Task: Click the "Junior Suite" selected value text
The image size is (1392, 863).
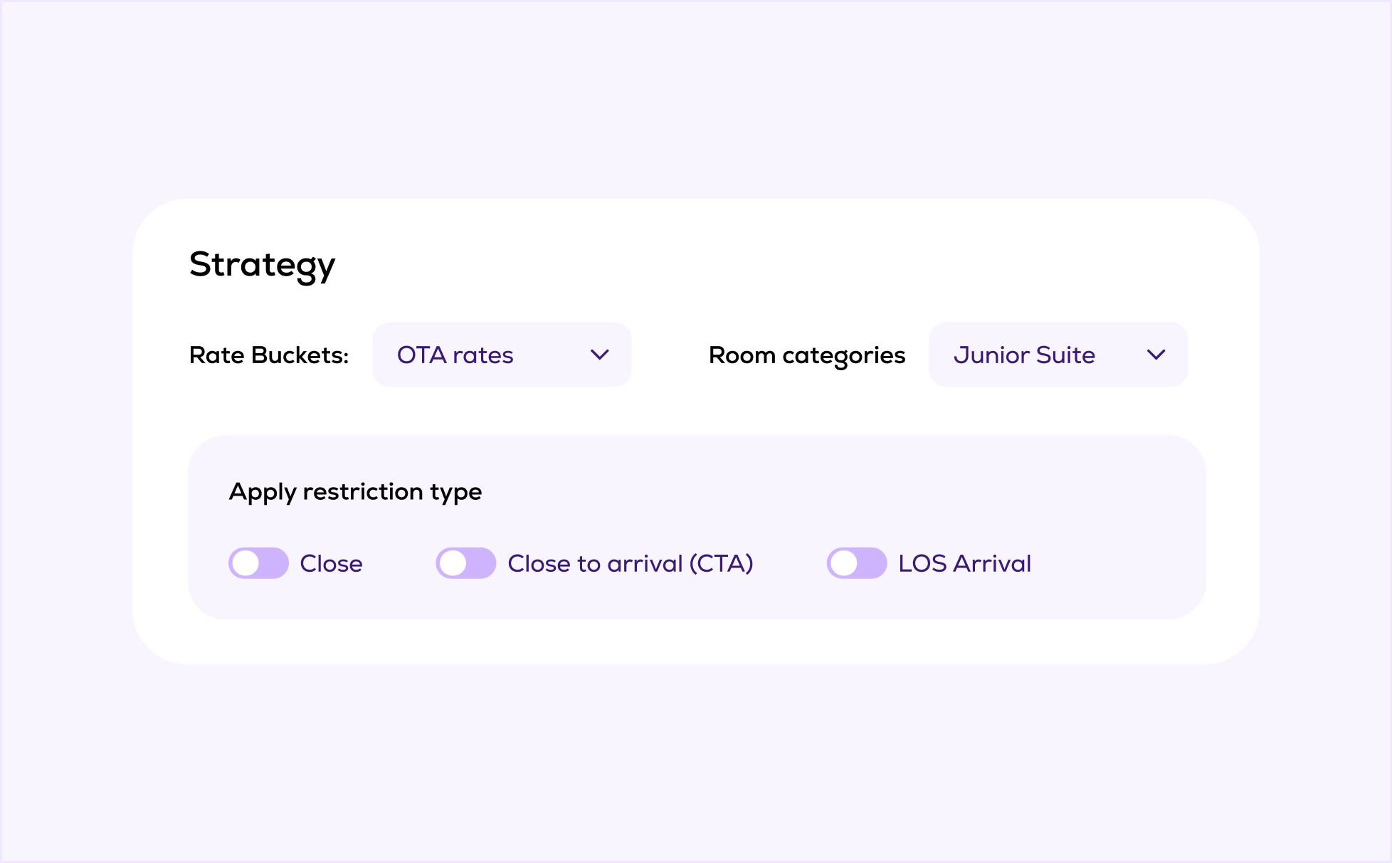Action: [x=1024, y=355]
